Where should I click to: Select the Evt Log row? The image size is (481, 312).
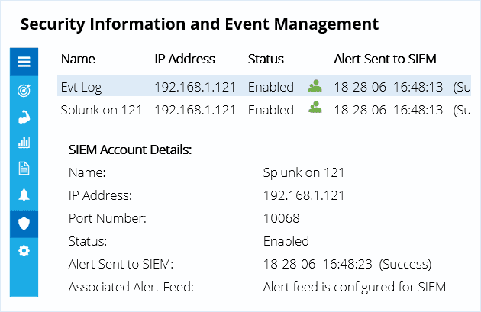click(x=264, y=85)
